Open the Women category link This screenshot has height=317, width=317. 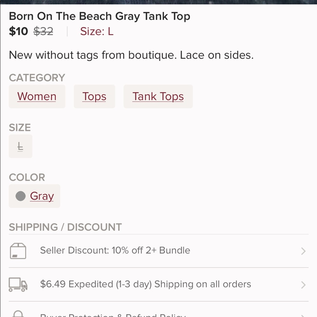pyautogui.click(x=37, y=96)
